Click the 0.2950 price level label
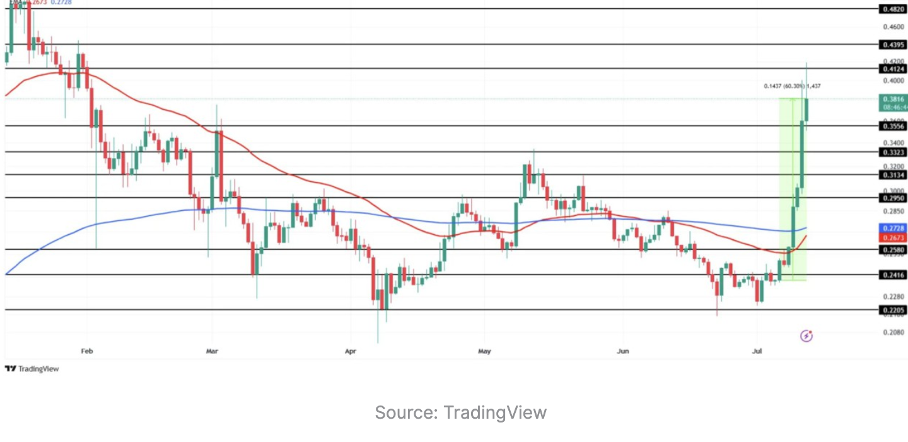 (x=893, y=198)
